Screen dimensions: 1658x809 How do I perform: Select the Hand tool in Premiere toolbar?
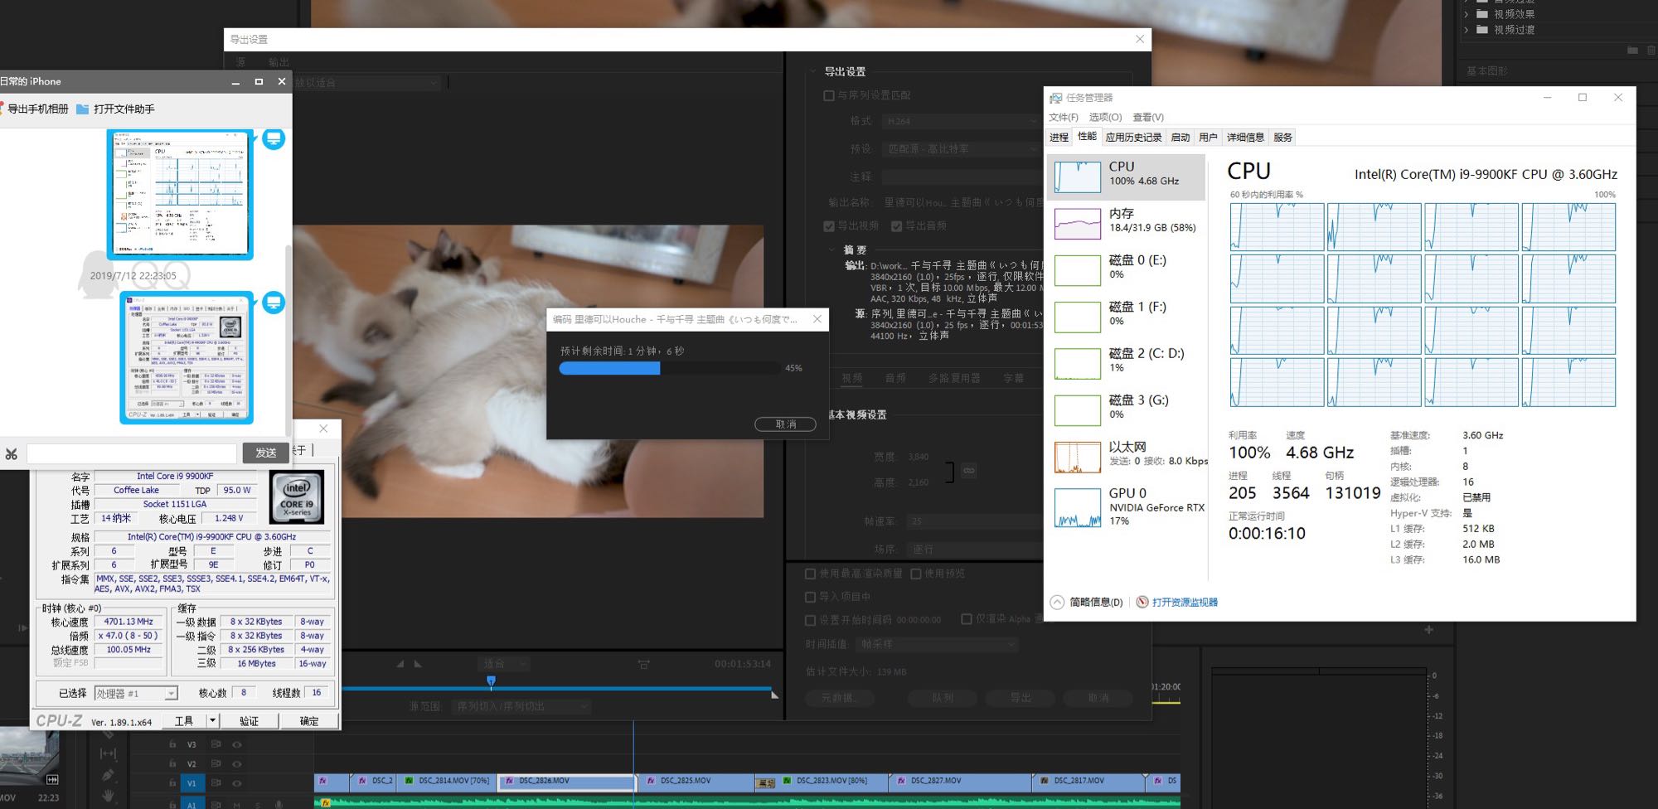[108, 797]
